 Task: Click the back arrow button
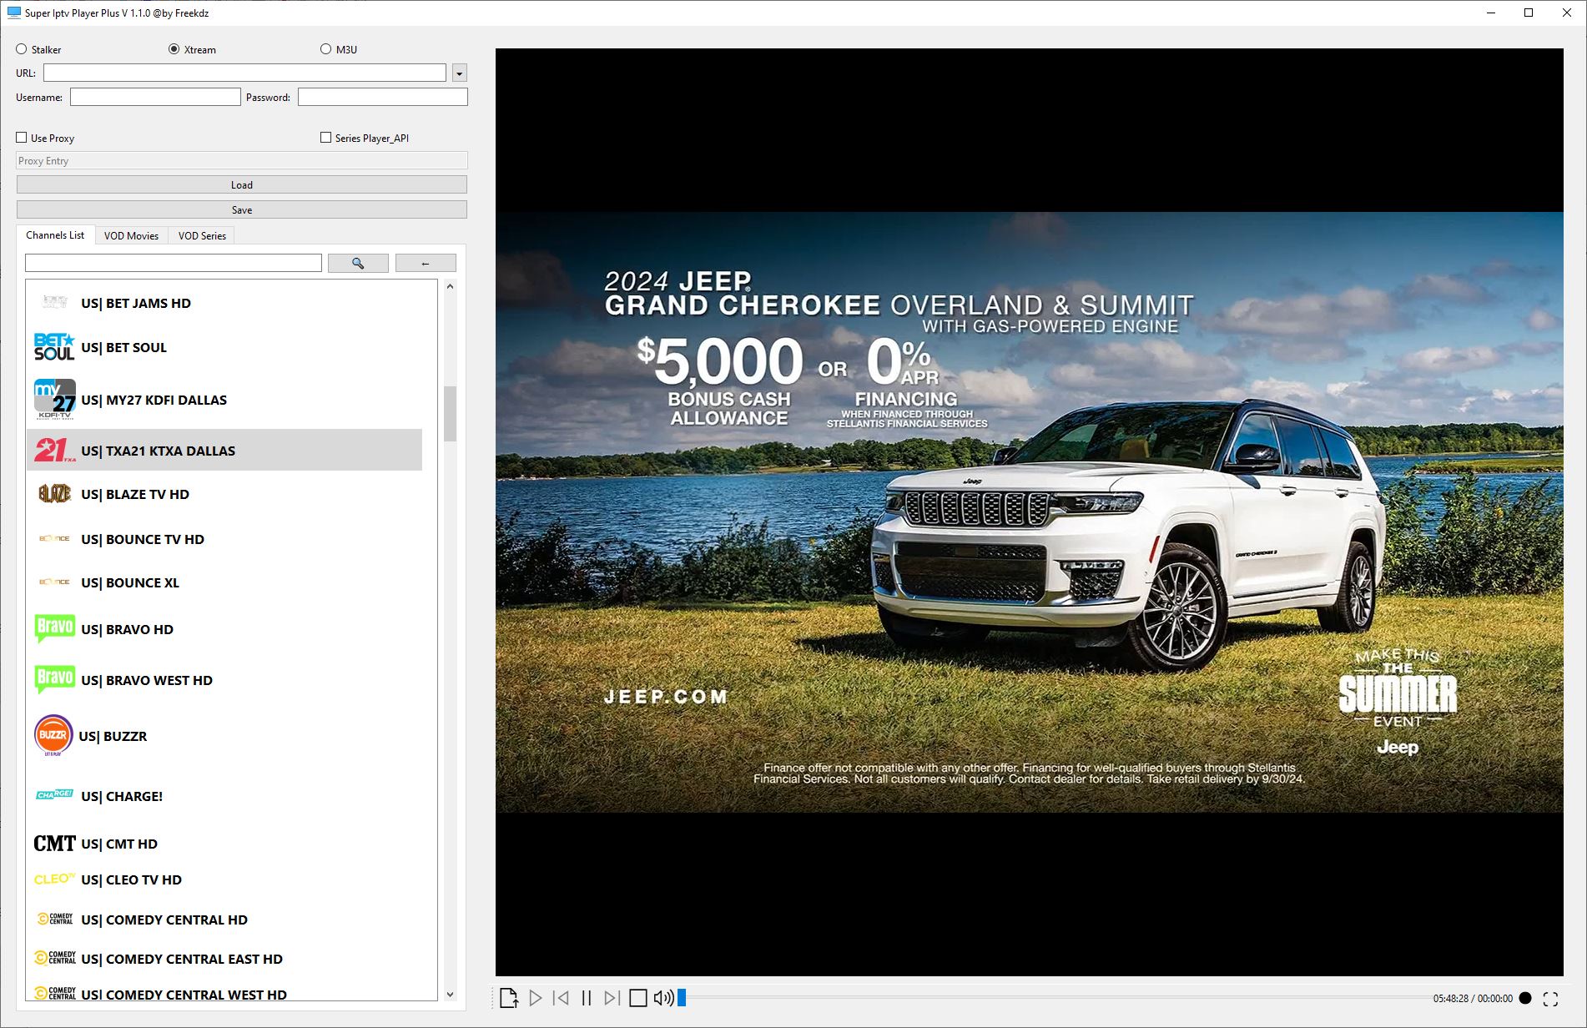tap(426, 263)
